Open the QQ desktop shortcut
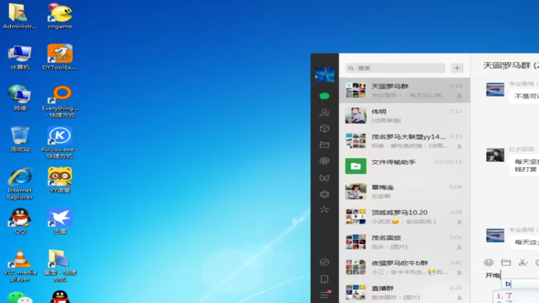 pos(20,222)
